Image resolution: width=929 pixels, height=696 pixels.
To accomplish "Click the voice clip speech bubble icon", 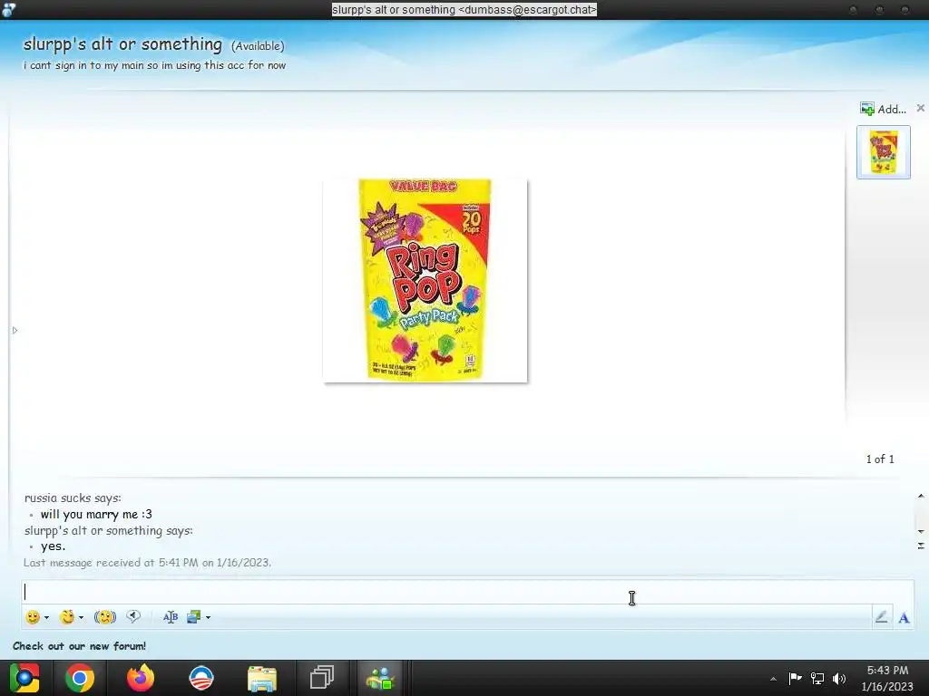I will (x=133, y=616).
